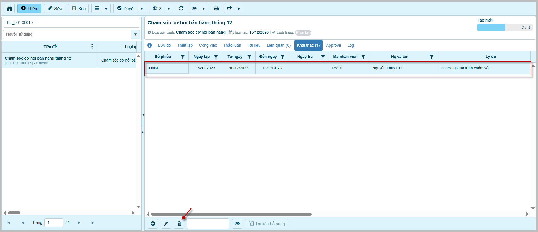Click the Thêm button
This screenshot has width=538, height=232.
(x=29, y=8)
